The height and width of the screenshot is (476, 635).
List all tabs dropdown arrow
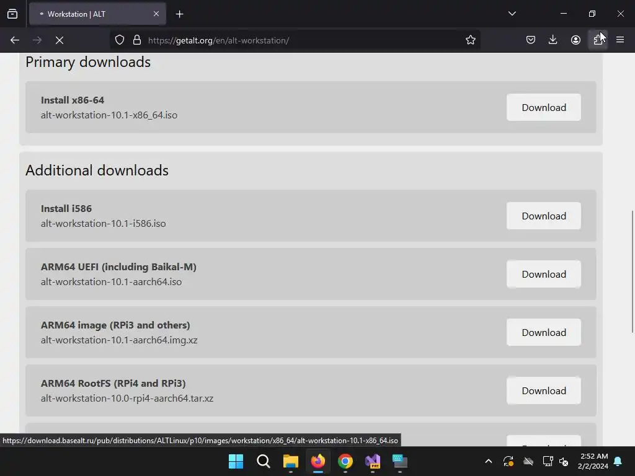point(512,14)
